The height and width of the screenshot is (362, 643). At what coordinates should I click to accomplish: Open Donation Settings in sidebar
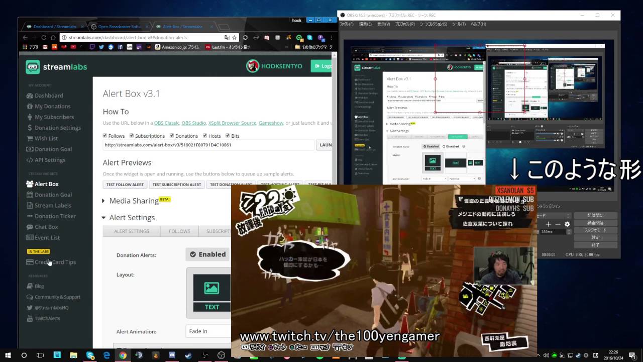(54, 128)
